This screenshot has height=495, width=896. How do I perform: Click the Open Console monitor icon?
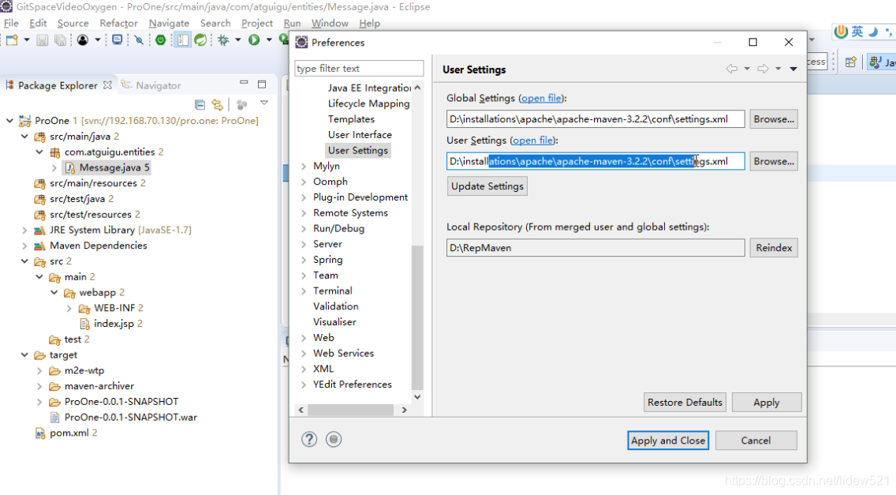click(x=118, y=40)
